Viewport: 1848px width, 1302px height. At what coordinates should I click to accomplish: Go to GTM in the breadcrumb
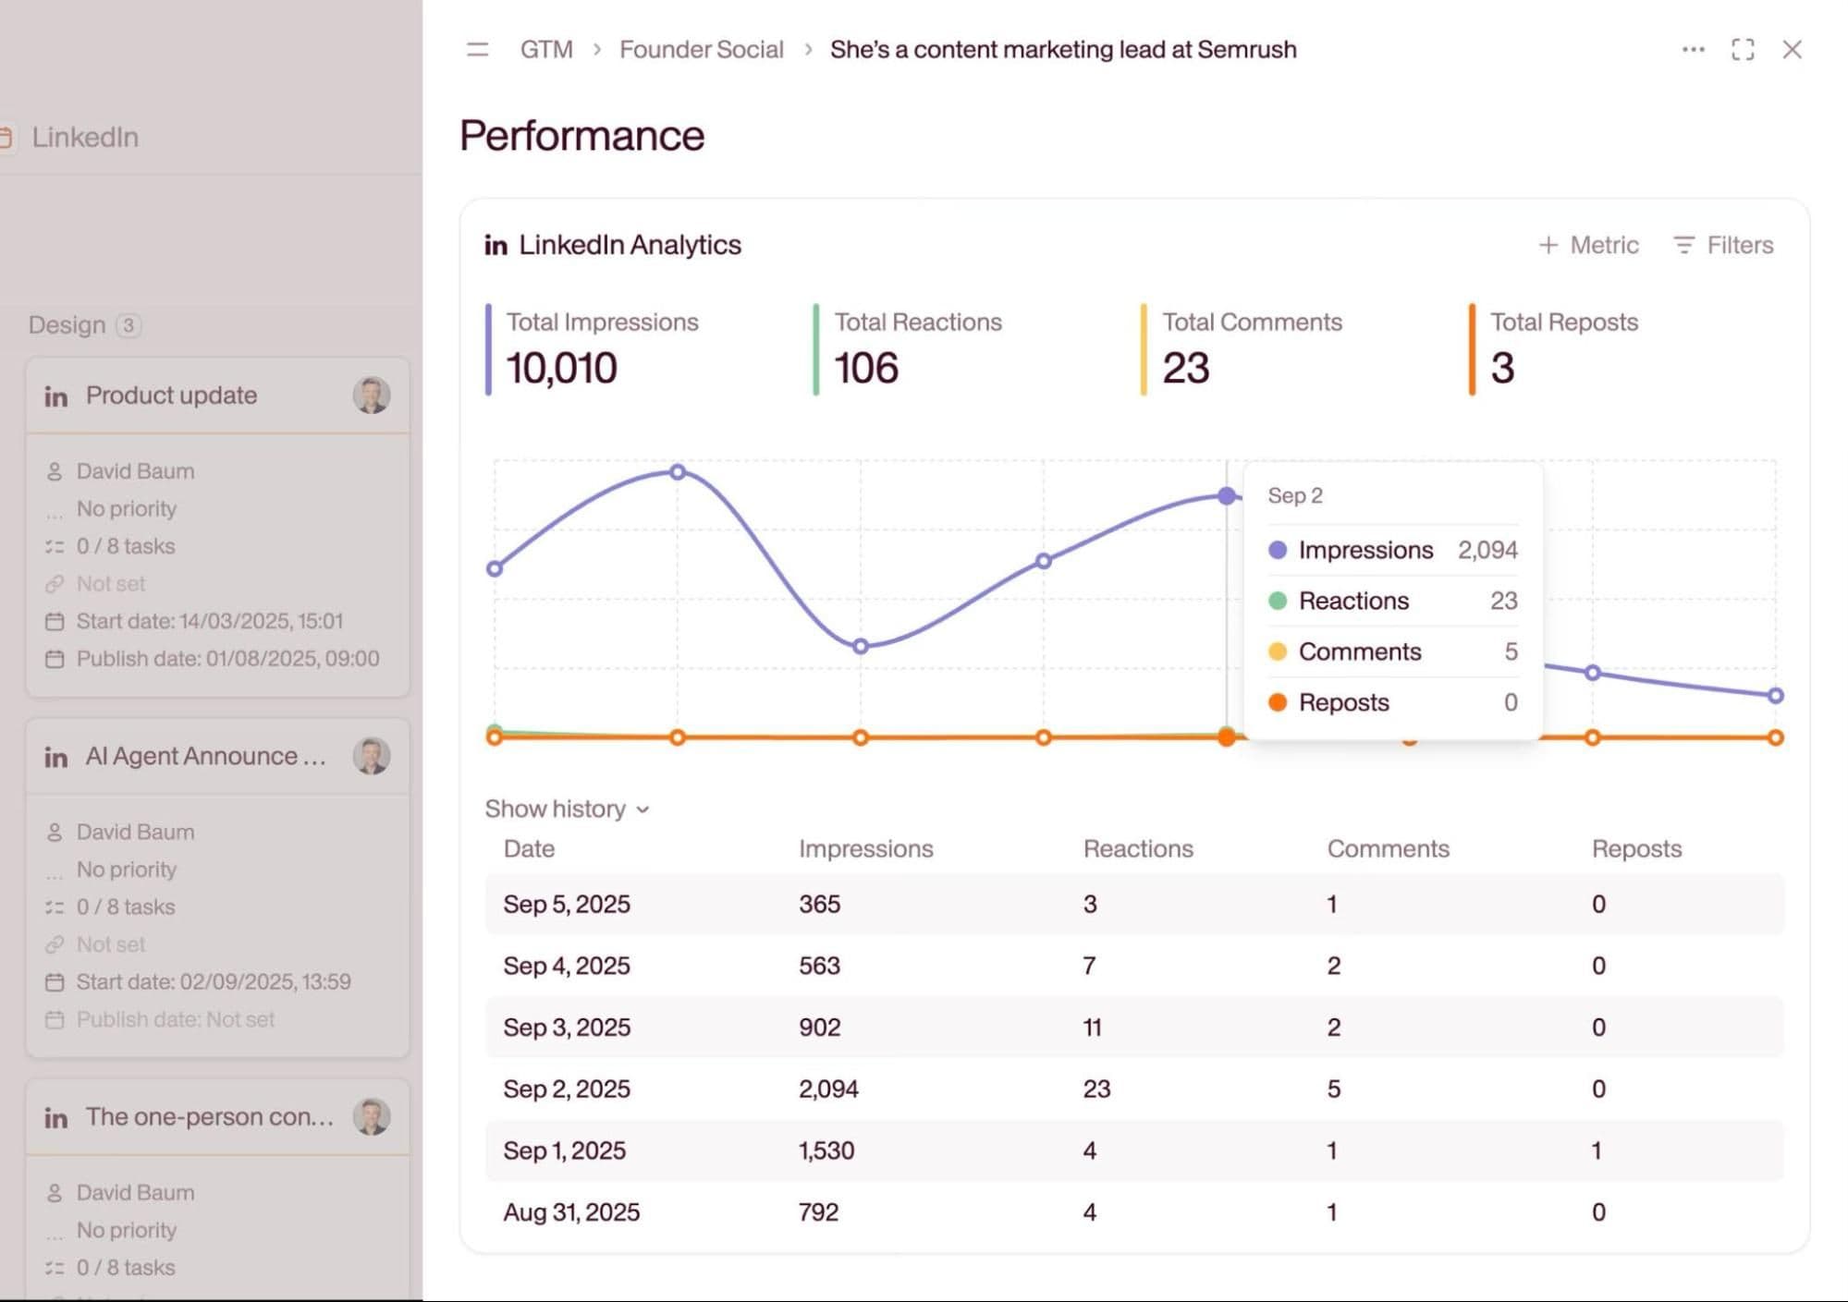[545, 50]
